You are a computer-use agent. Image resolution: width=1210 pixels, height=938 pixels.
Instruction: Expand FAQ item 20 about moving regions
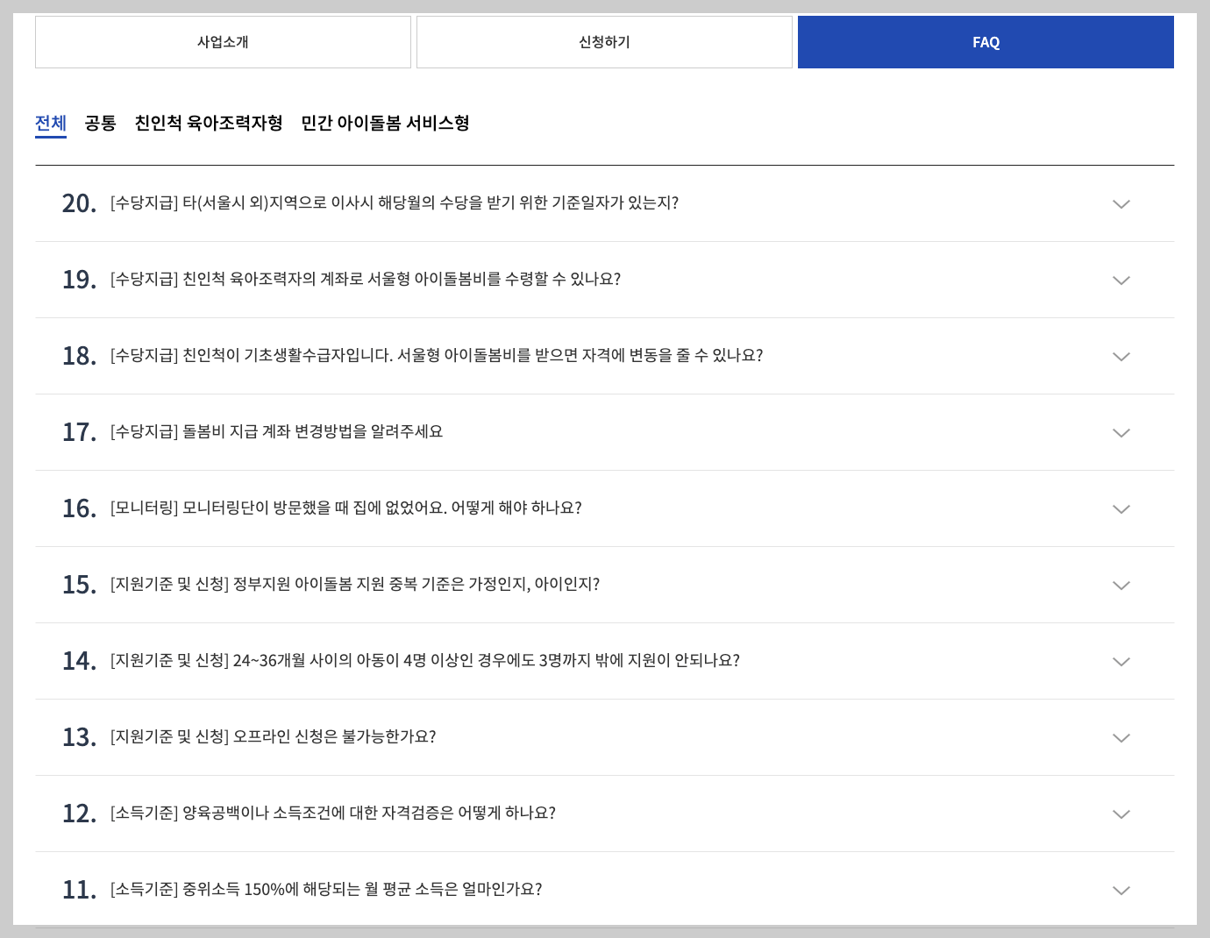tap(1121, 203)
